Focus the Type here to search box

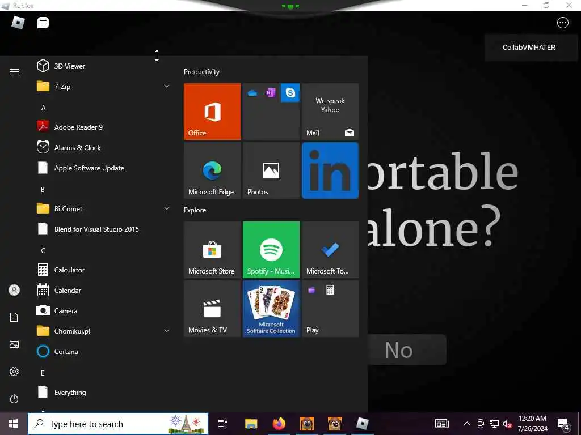[118, 424]
